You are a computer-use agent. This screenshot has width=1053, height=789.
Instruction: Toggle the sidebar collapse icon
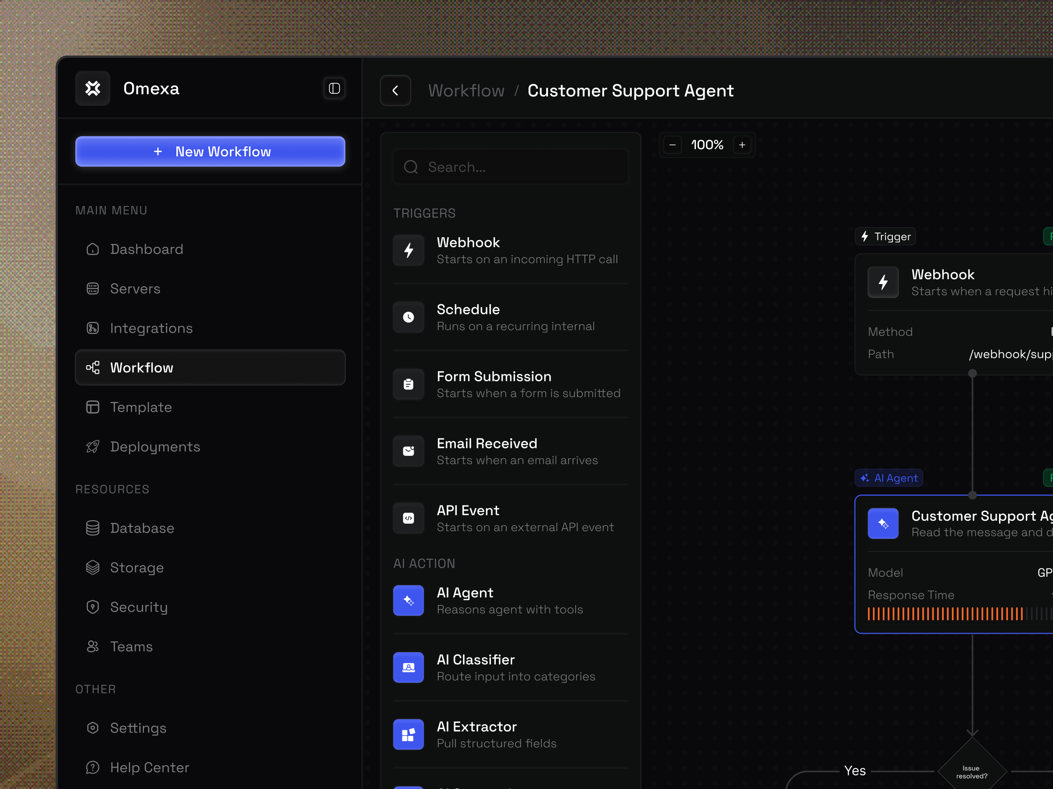pos(334,89)
